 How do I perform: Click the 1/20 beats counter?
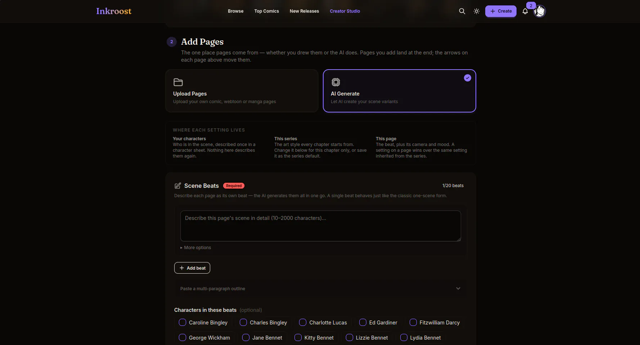click(453, 186)
